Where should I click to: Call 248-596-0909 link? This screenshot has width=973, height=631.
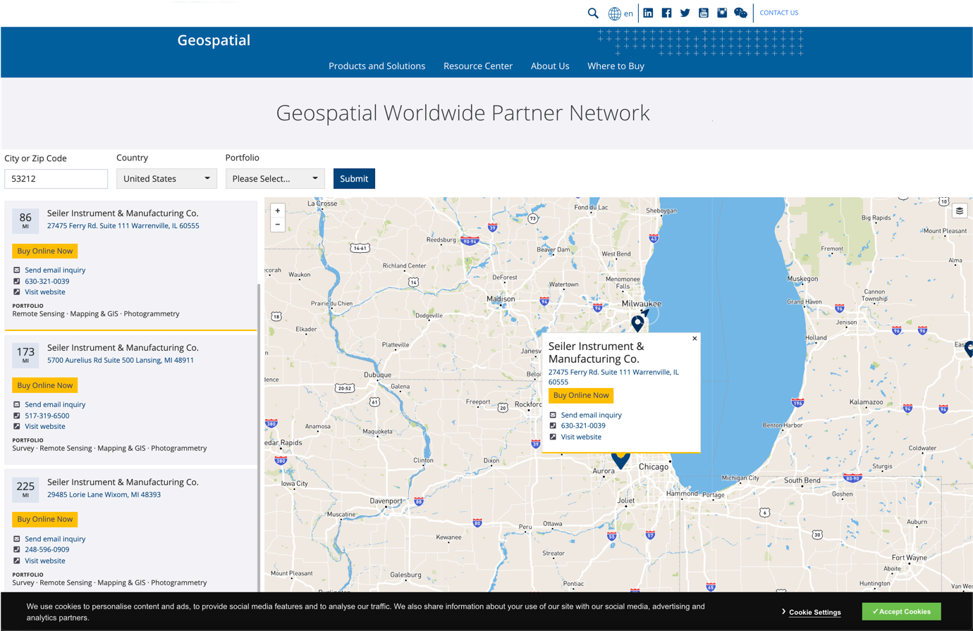click(x=47, y=549)
